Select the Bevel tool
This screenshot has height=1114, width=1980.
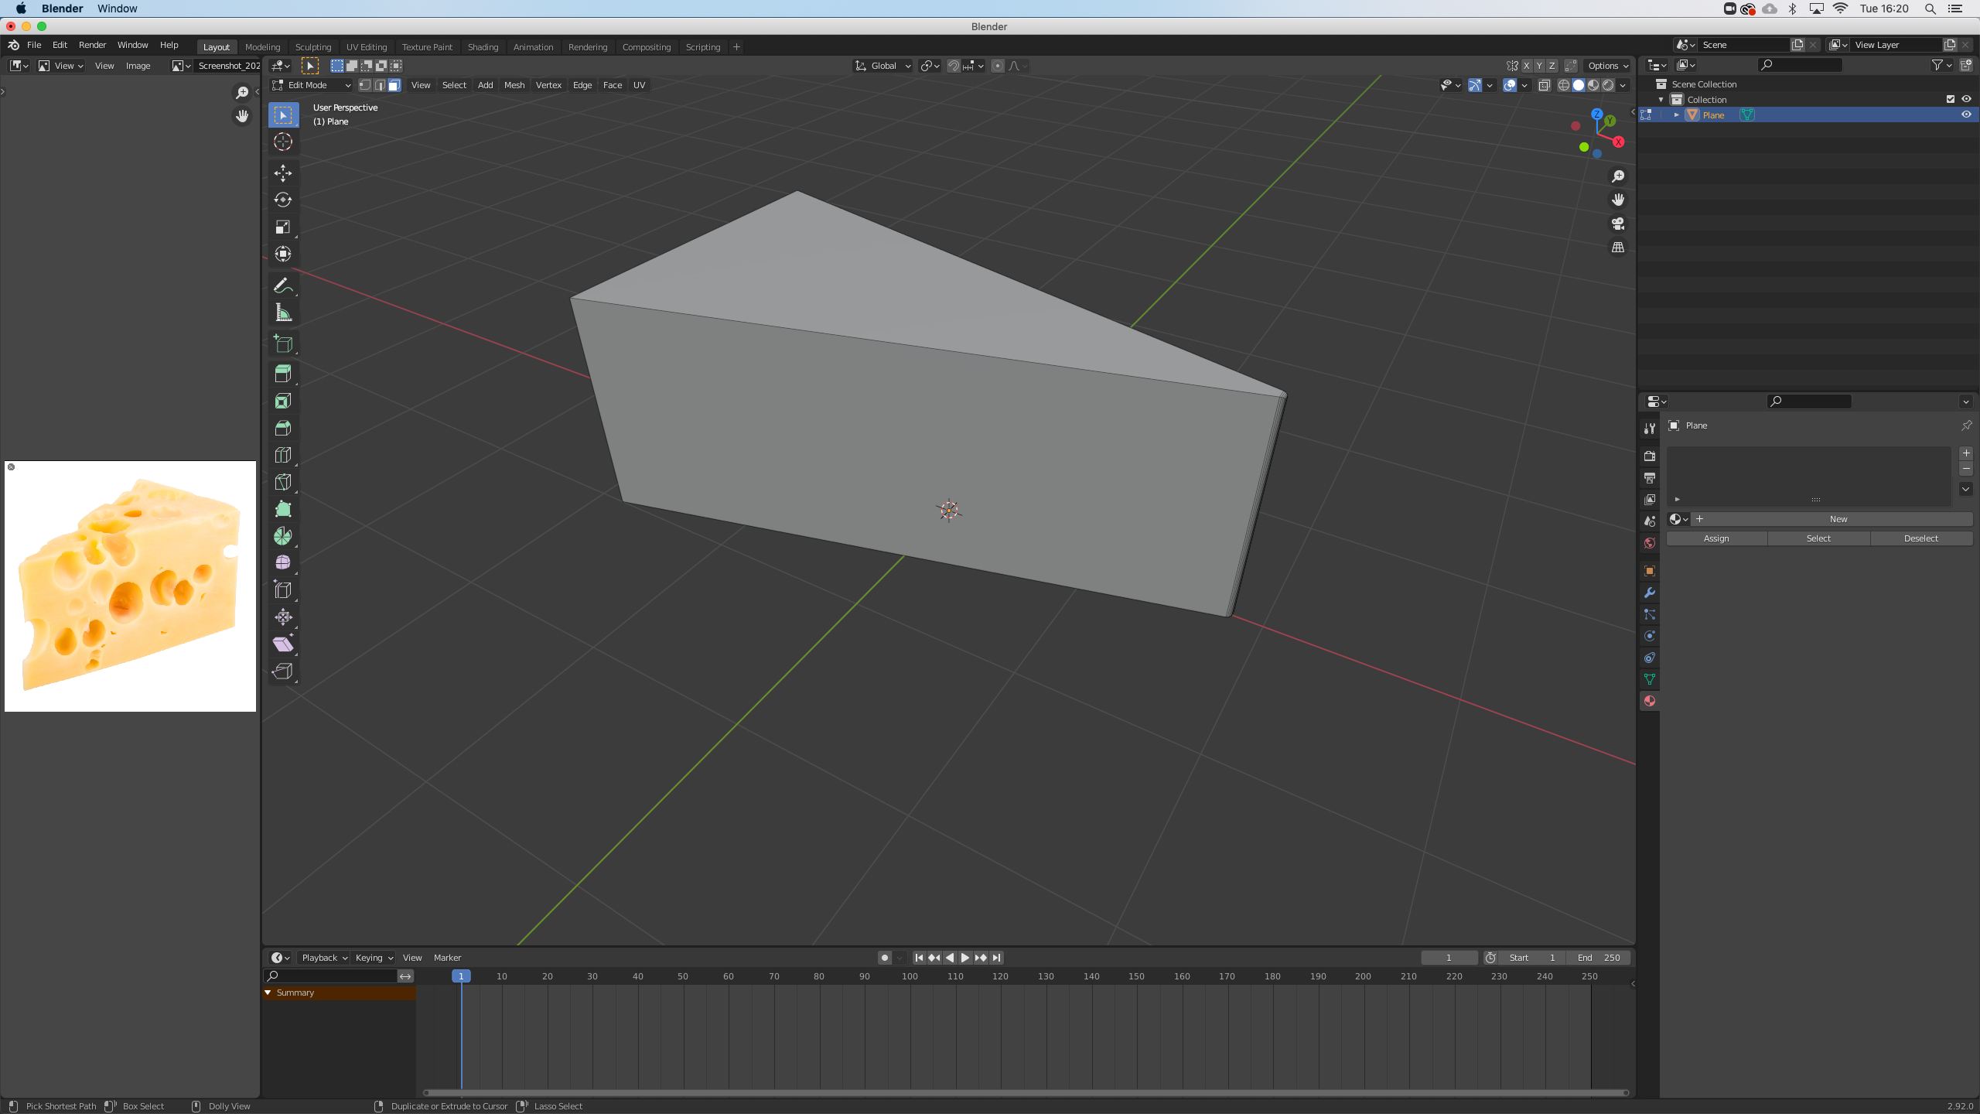pyautogui.click(x=283, y=429)
